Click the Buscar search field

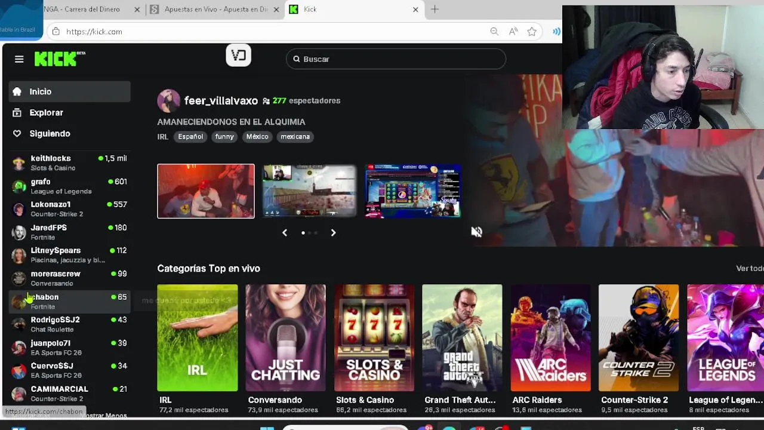pos(396,59)
